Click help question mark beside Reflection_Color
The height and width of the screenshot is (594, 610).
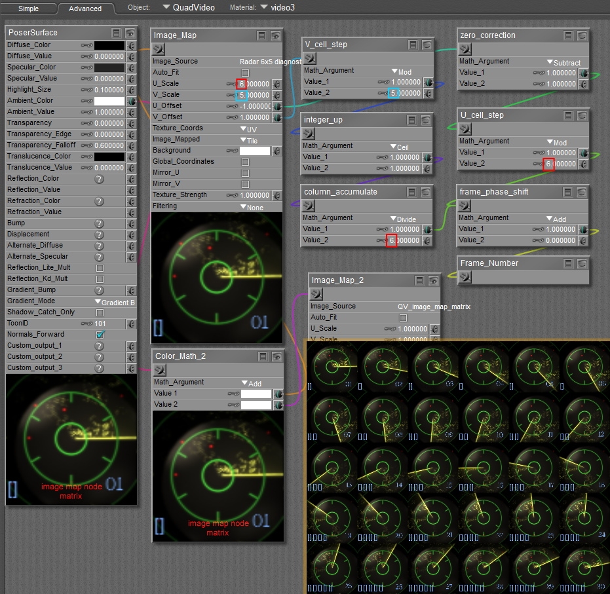pyautogui.click(x=99, y=179)
